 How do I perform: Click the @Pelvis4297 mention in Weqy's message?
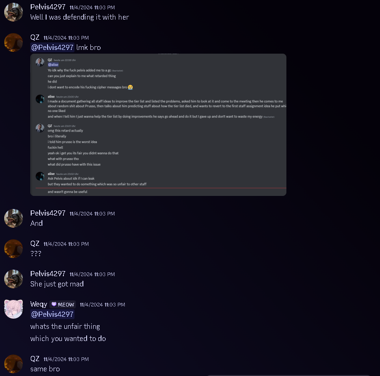pyautogui.click(x=52, y=314)
